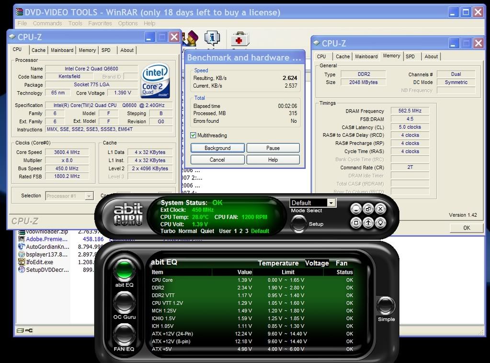Viewport: 490px width, 363px height.
Task: Open SPD tab in right CPU-Z
Action: click(410, 56)
